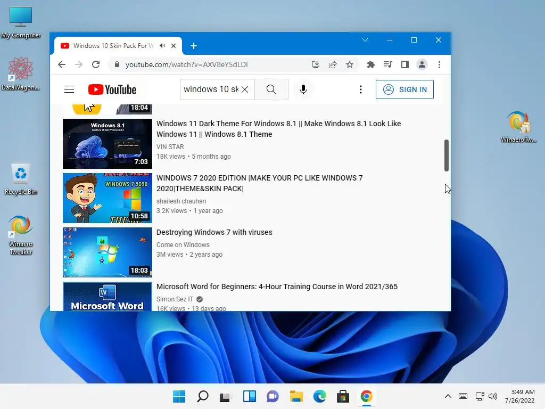Launch Microsoft Edge from the taskbar
The image size is (545, 409).
tap(320, 396)
